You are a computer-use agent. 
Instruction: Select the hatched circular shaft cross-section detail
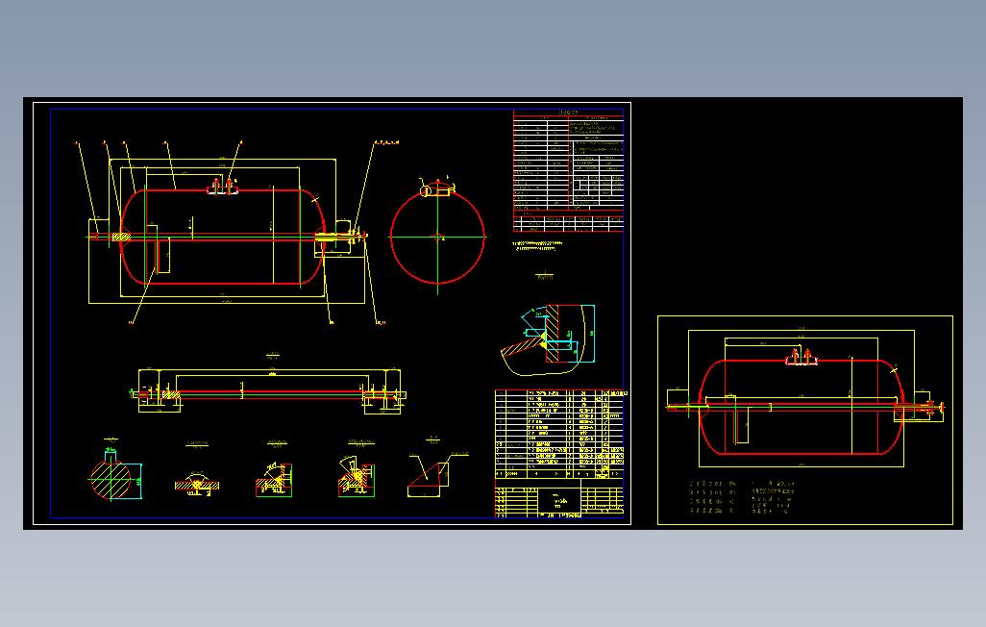tap(113, 479)
